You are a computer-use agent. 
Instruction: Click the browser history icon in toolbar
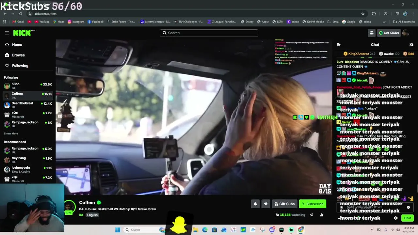pos(385,14)
